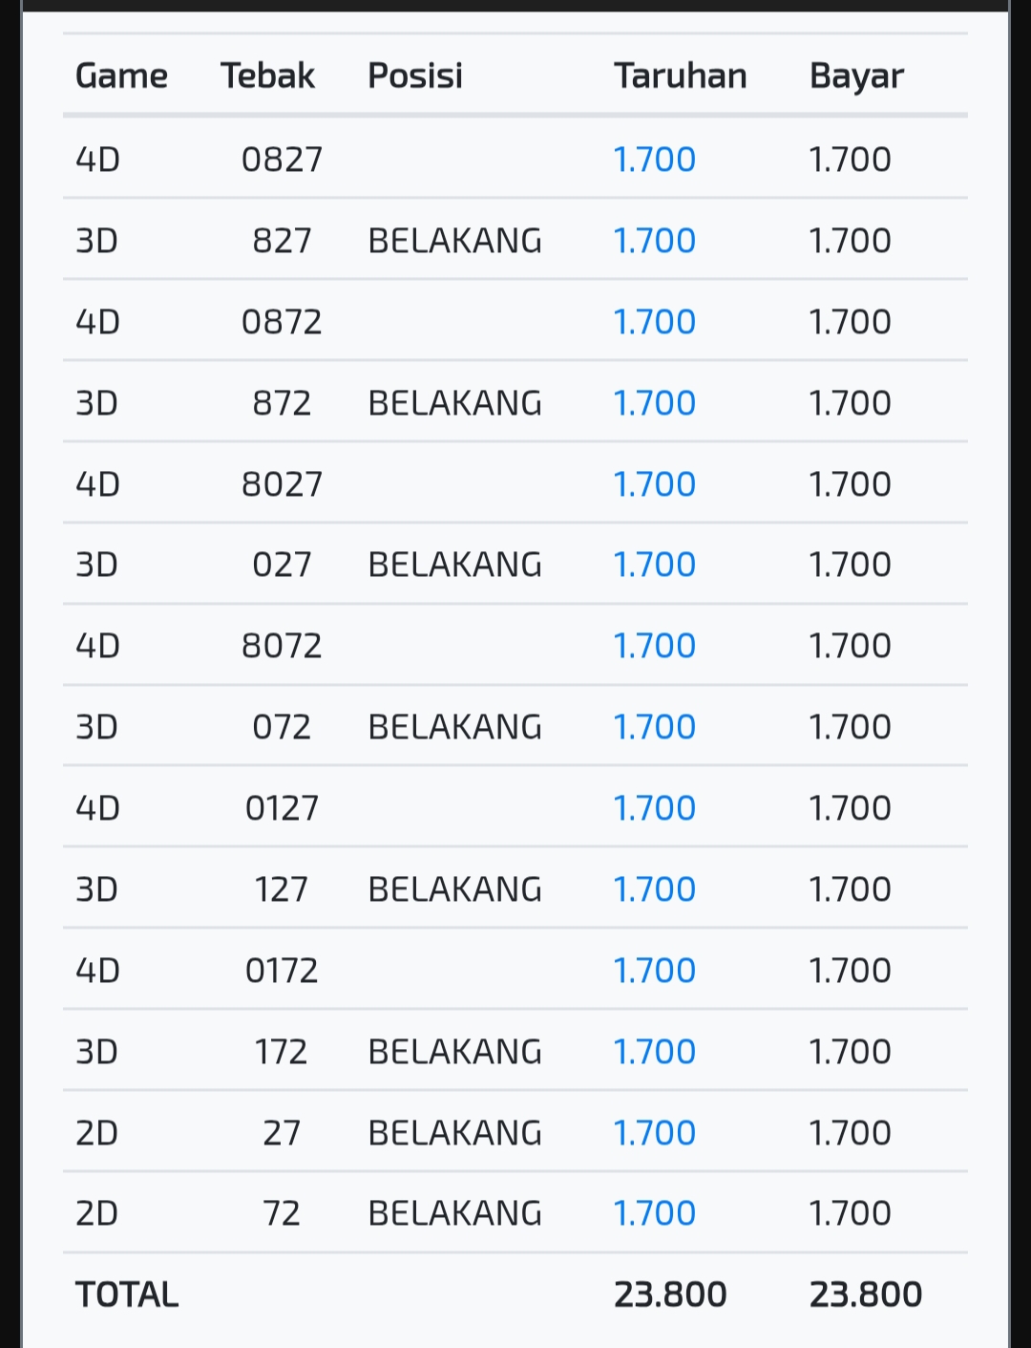The height and width of the screenshot is (1348, 1031).
Task: Click the Taruhan amount for 3D 027
Action: (x=654, y=565)
